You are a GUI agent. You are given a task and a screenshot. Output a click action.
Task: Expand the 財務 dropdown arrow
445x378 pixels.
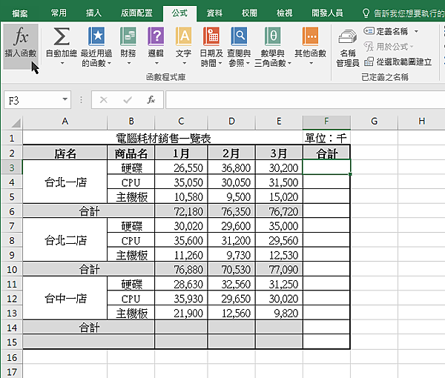pyautogui.click(x=129, y=64)
